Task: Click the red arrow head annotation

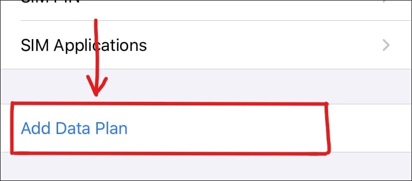Action: click(96, 87)
